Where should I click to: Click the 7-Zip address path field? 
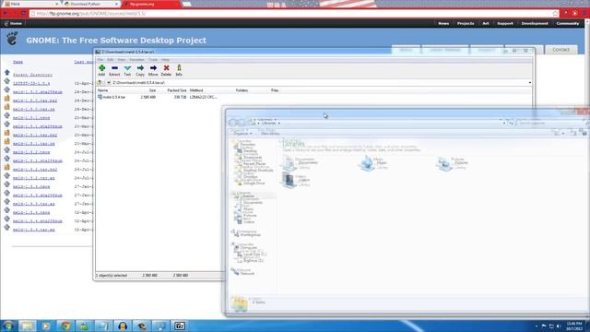coord(320,83)
